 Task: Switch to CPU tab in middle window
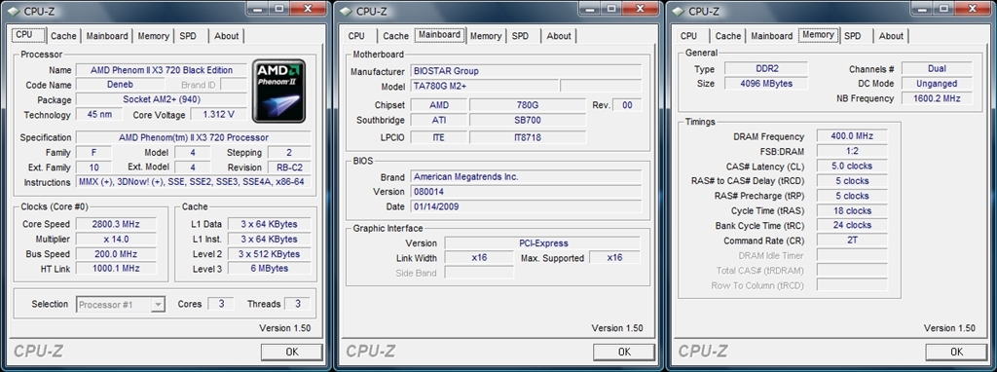(356, 36)
